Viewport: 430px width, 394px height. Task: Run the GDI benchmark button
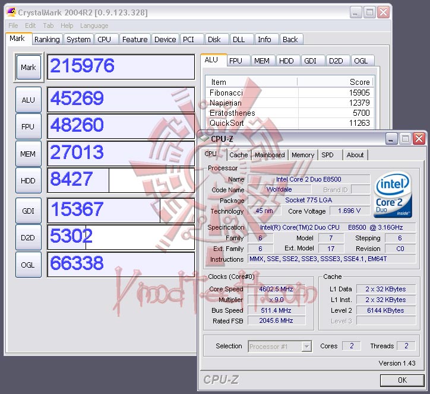coord(29,211)
